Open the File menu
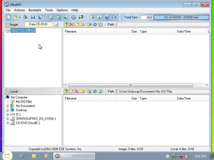This screenshot has width=214, height=160. click(x=8, y=10)
